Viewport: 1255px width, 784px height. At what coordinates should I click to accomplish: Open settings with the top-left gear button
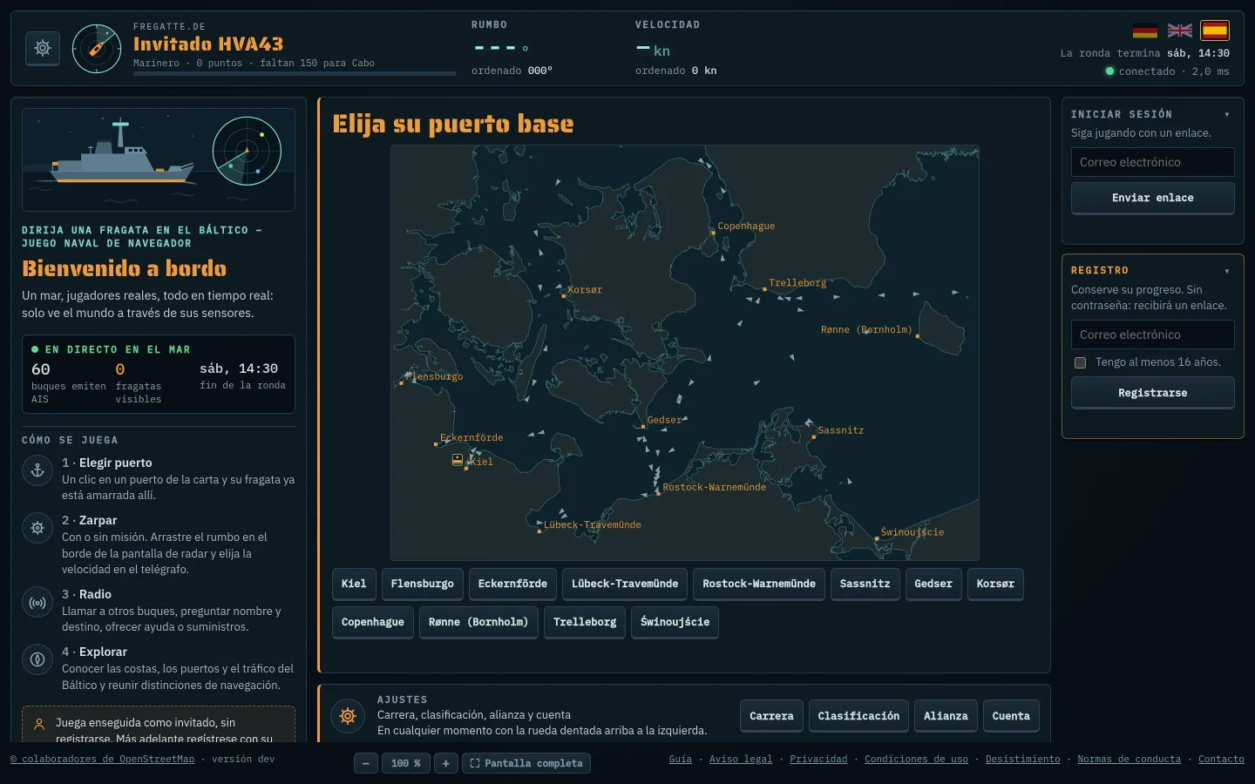(x=43, y=49)
